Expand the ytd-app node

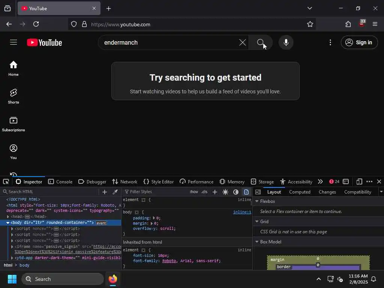(12, 258)
